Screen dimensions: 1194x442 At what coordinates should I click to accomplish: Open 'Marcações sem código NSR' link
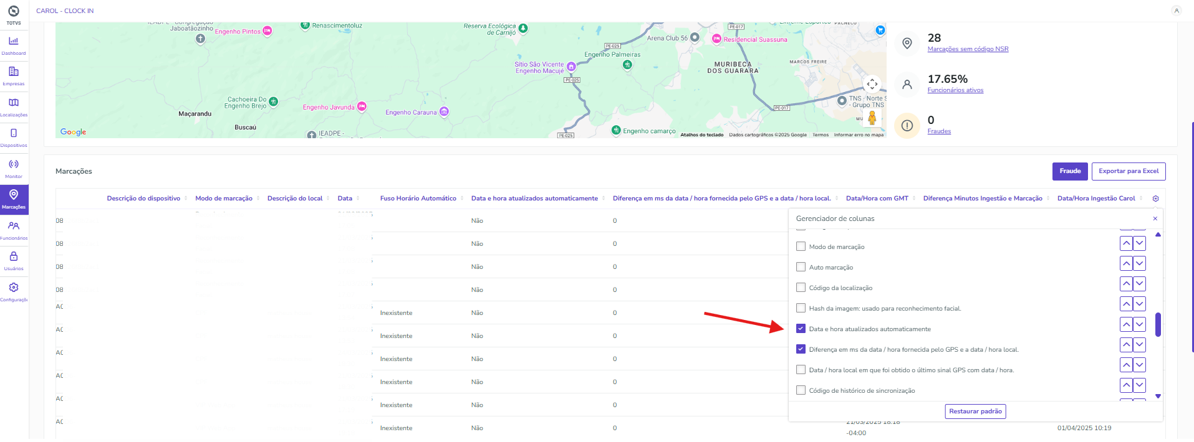coord(968,49)
